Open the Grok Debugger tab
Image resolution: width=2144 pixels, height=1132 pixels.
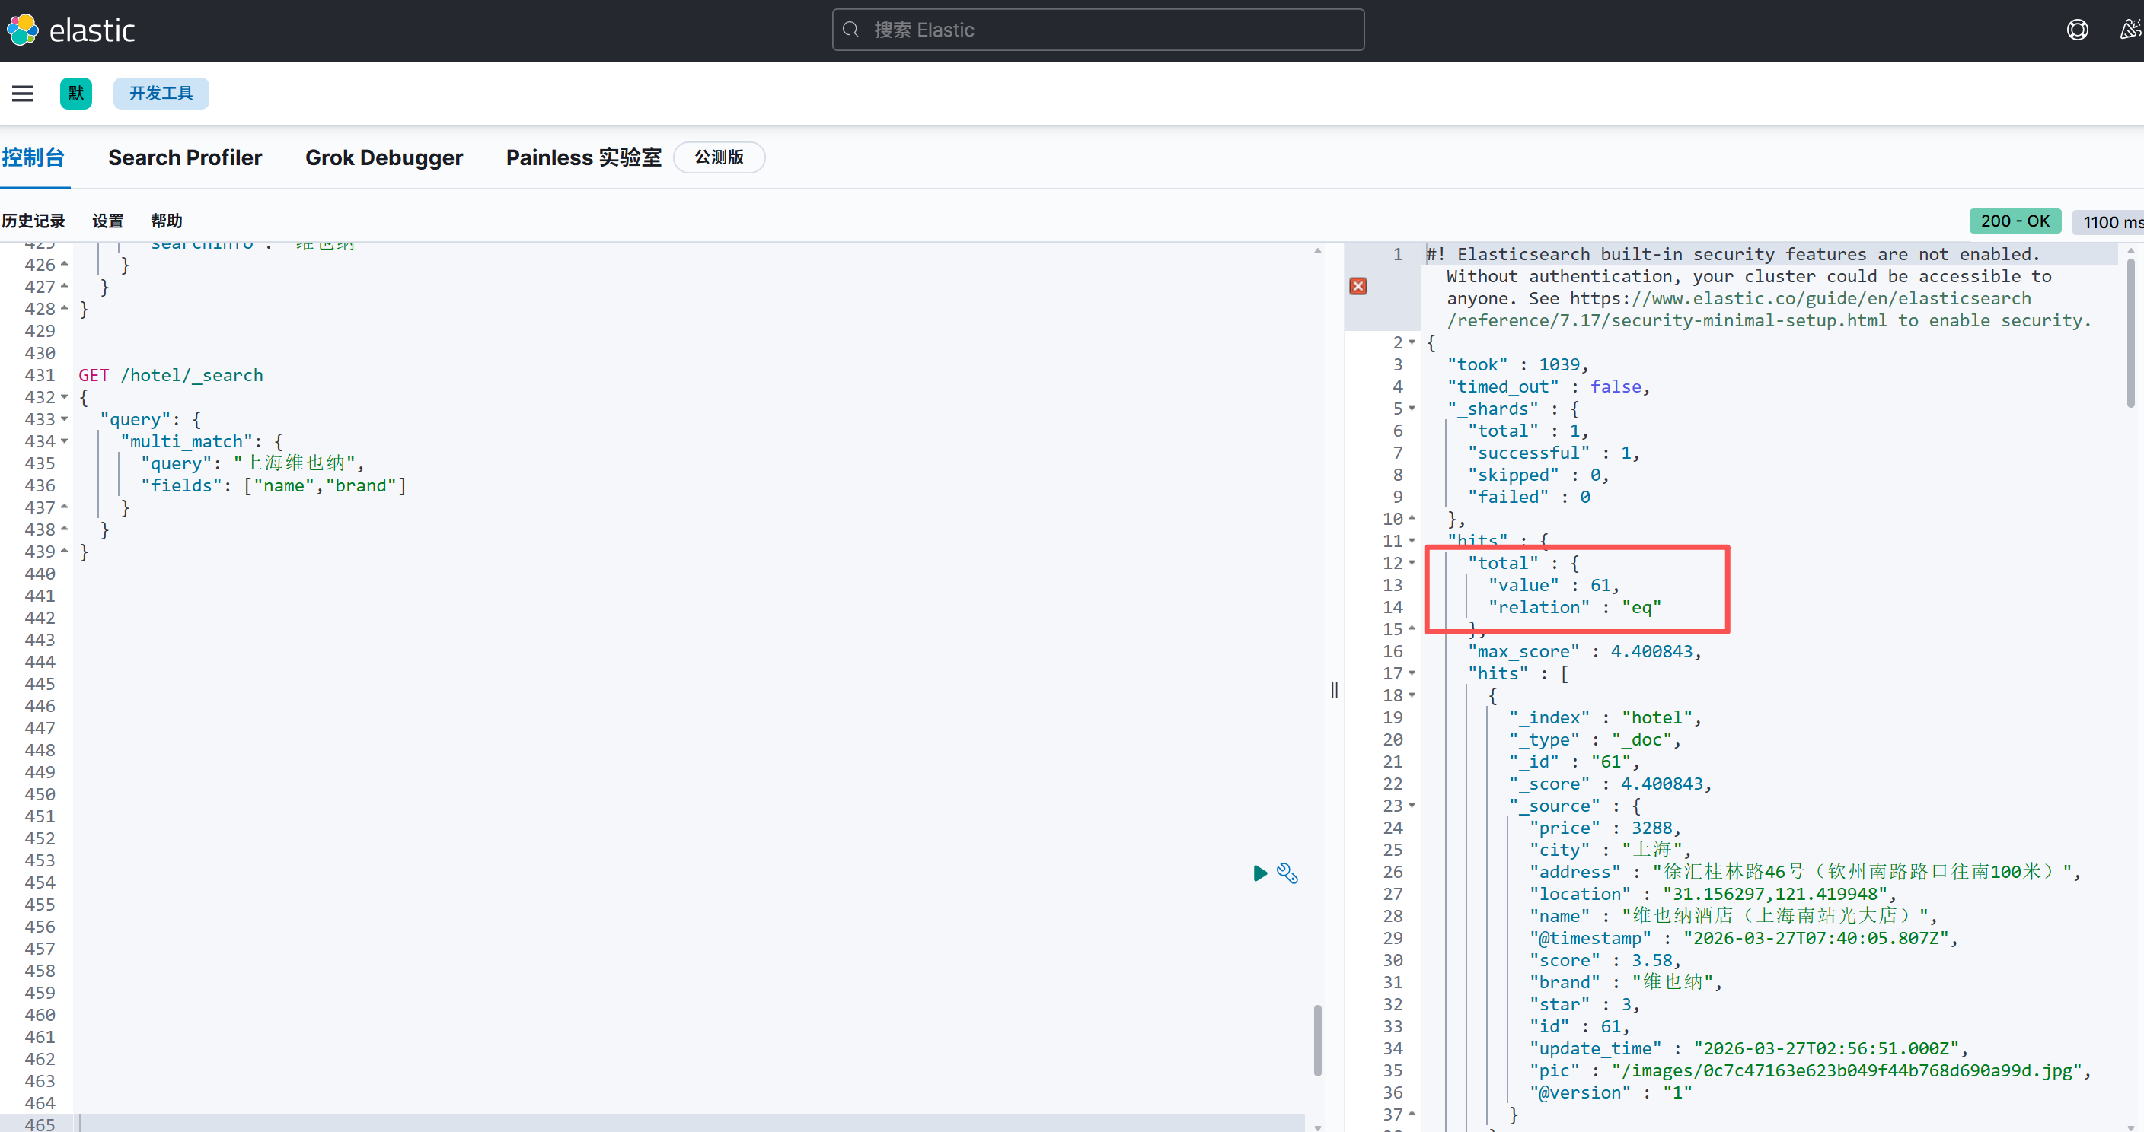[384, 158]
